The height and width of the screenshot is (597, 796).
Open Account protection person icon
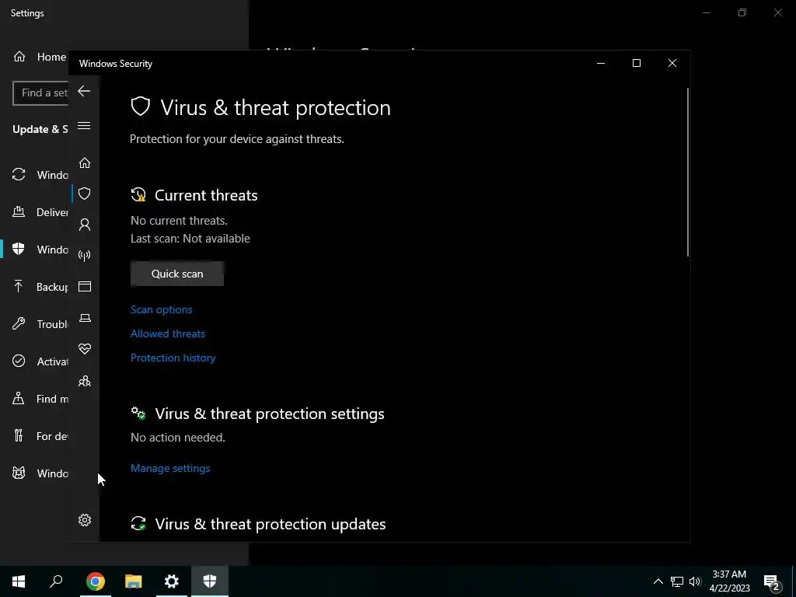(x=84, y=225)
